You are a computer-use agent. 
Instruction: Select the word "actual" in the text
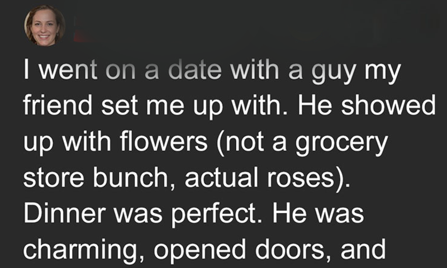click(221, 178)
